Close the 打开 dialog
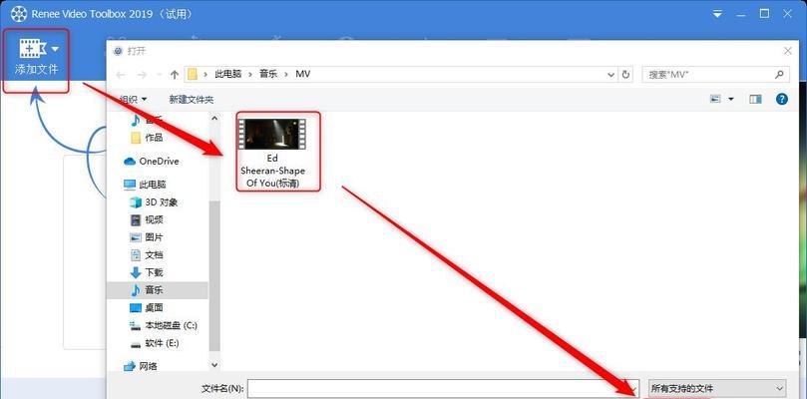The image size is (807, 399). 787,51
